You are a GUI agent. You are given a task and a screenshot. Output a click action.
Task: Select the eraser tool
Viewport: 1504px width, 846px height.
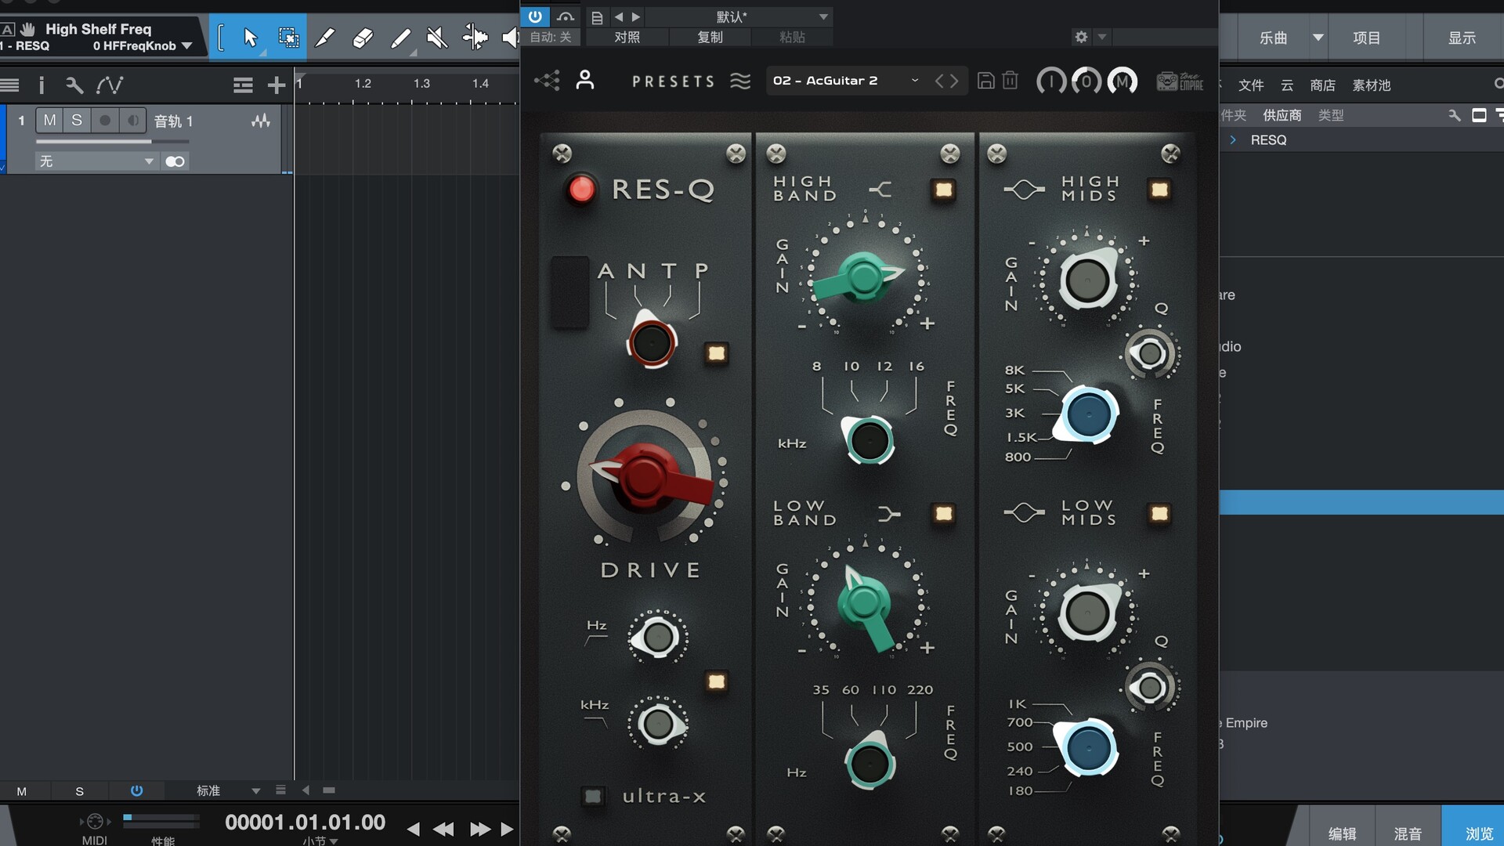[362, 38]
